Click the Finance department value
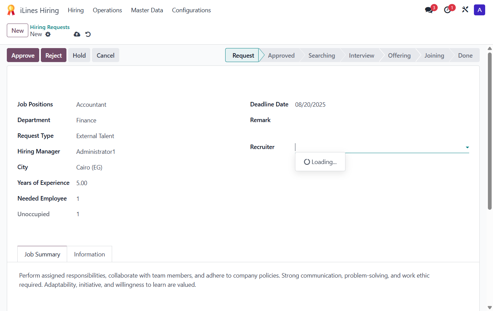This screenshot has width=493, height=311. (86, 120)
